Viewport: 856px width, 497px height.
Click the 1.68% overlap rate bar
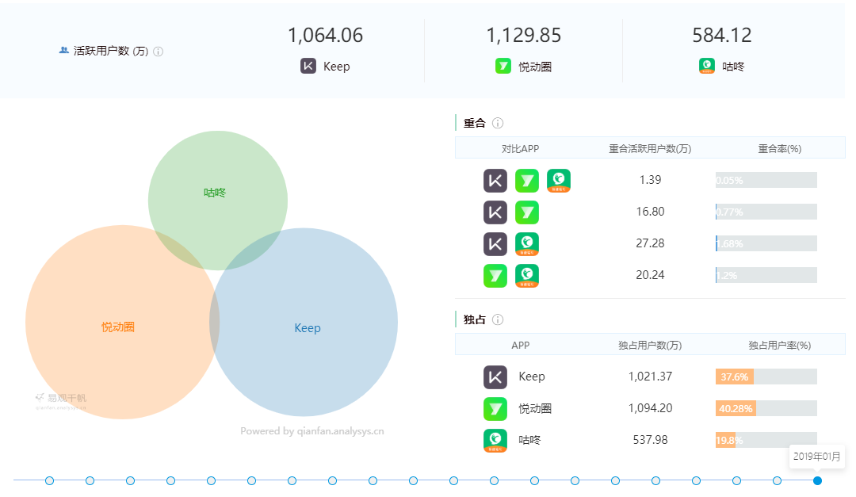tap(766, 243)
